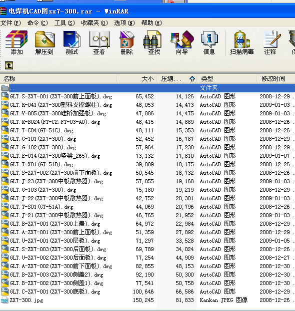Open the 命令(C) menu
This screenshot has width=295, height=311.
(37, 23)
